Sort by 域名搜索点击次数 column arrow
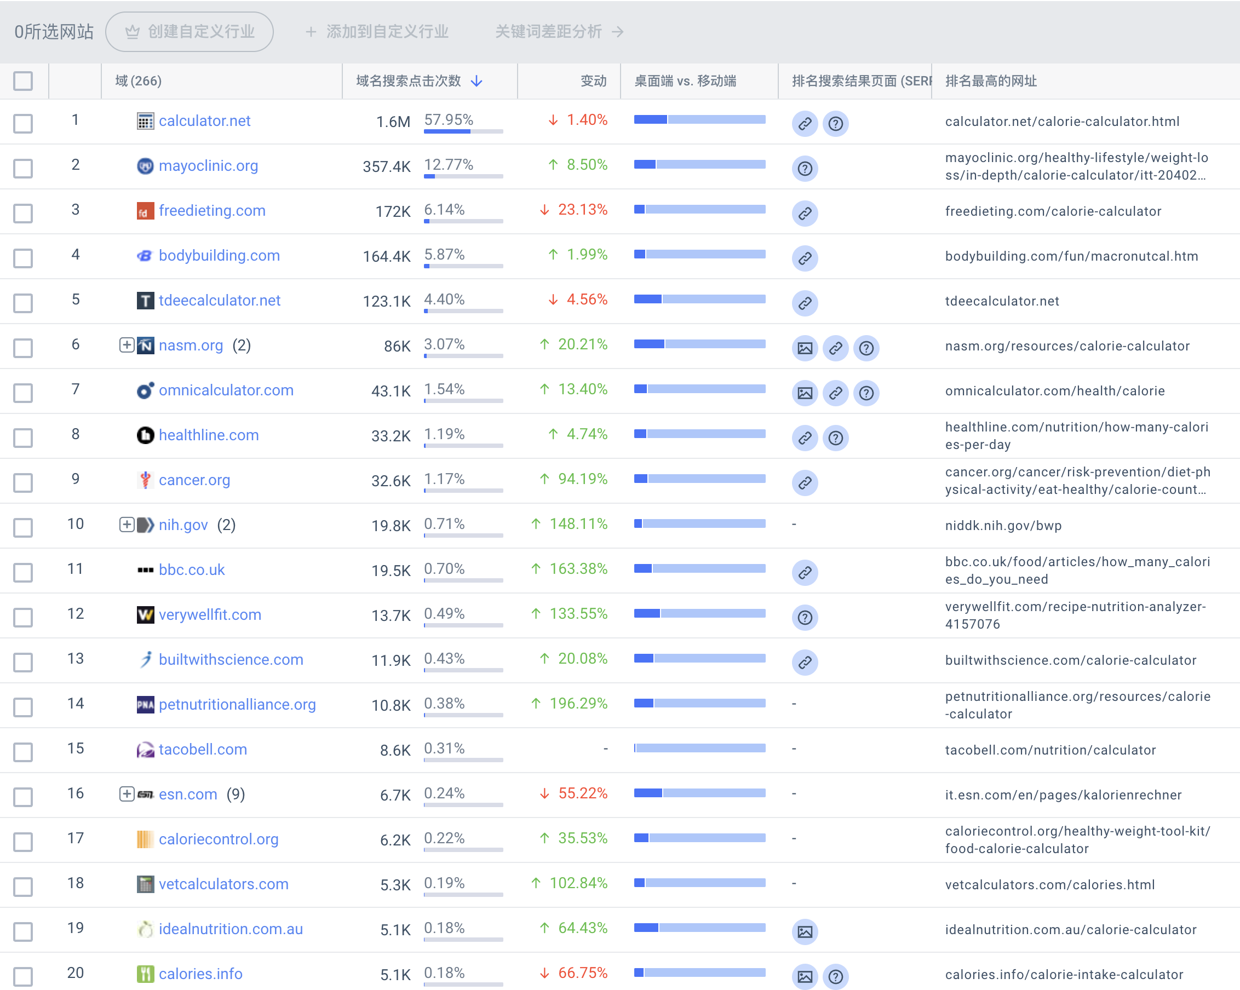Viewport: 1240px width, 990px height. click(x=476, y=81)
